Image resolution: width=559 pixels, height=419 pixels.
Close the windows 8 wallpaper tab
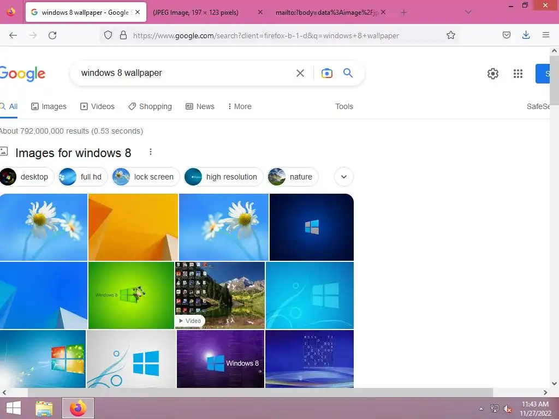click(x=138, y=12)
